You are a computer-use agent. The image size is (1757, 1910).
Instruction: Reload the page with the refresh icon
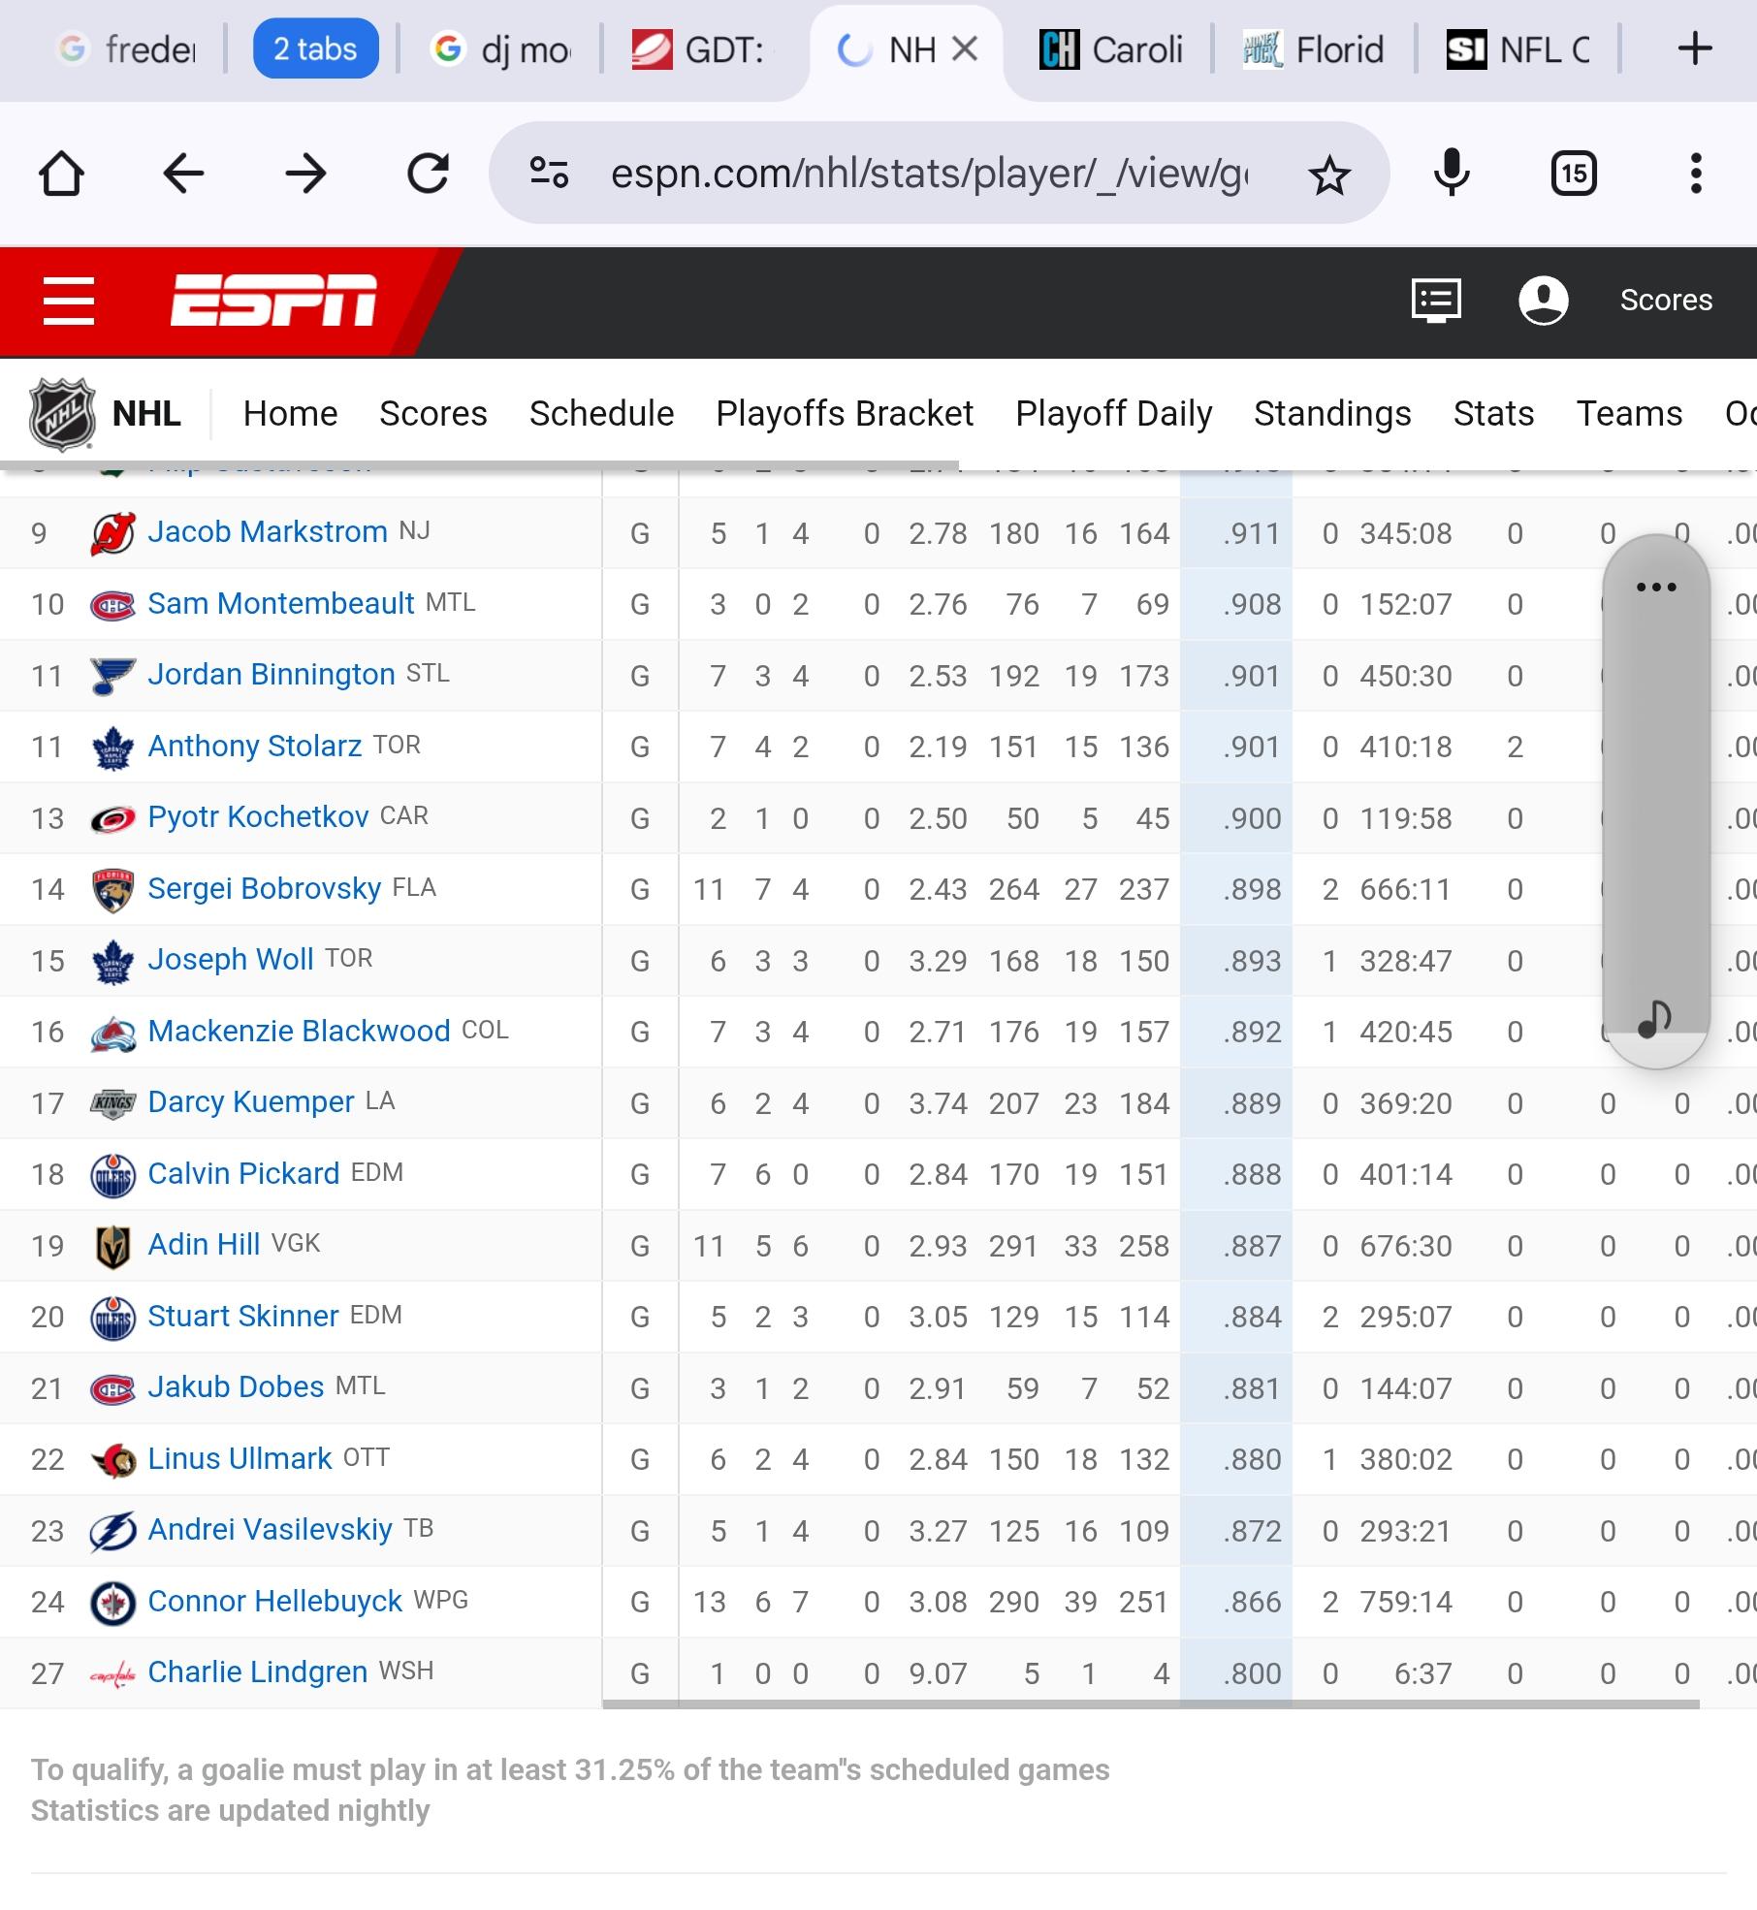point(428,175)
